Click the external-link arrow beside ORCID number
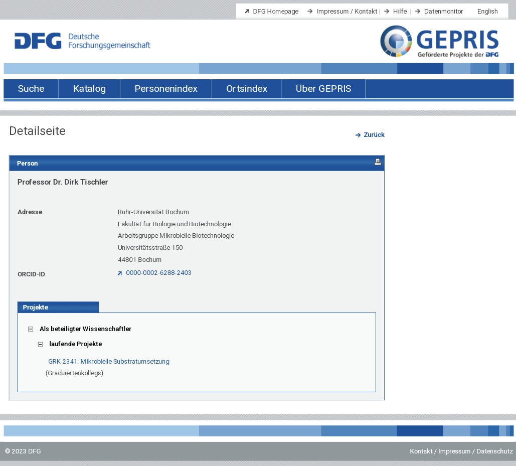 [x=120, y=273]
